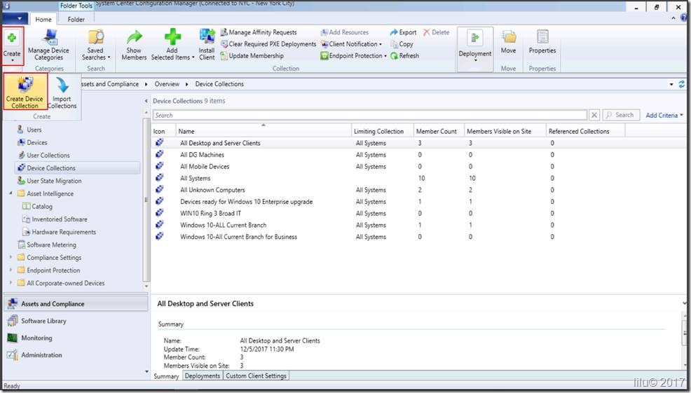
Task: Open Endpoint Protection ribbon dropdown
Action: [353, 56]
